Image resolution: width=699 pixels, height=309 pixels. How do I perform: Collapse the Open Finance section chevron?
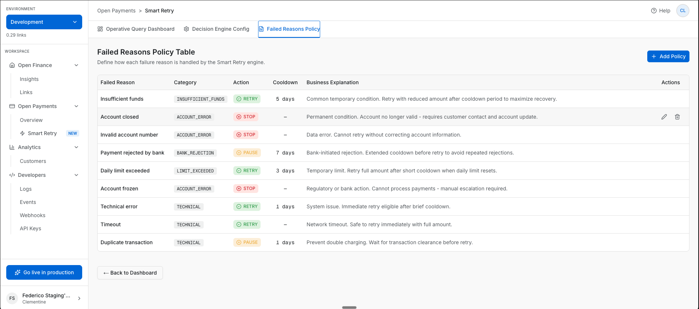(76, 65)
